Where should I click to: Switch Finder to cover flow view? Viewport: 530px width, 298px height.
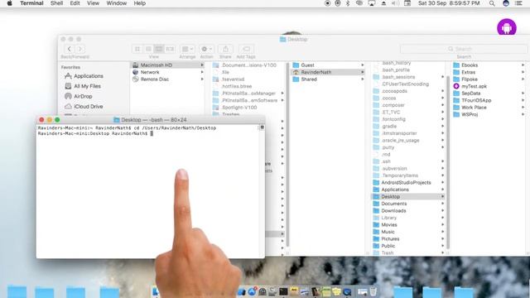click(170, 49)
